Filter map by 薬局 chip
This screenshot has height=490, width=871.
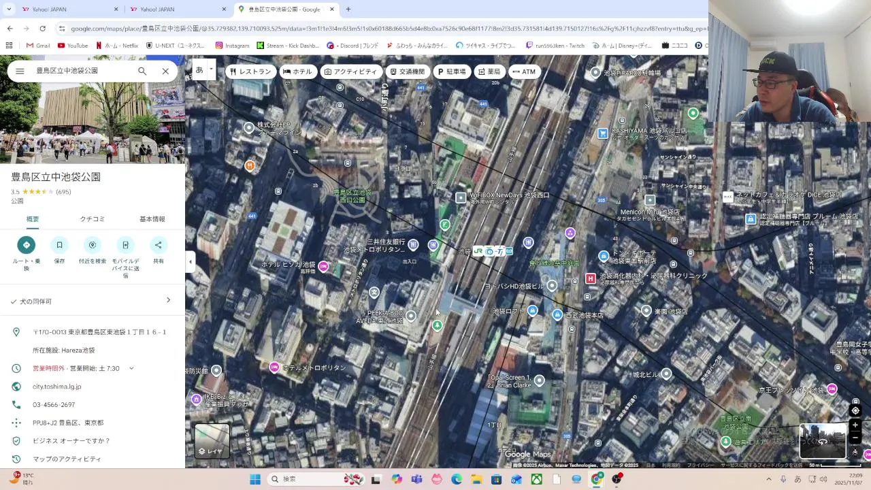[489, 71]
